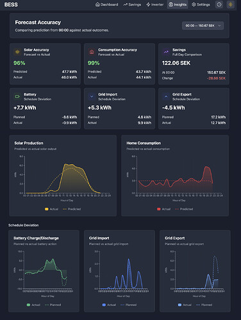Screen dimensions: 241x320
Task: Click the circular info icon in header
Action: point(219,4)
